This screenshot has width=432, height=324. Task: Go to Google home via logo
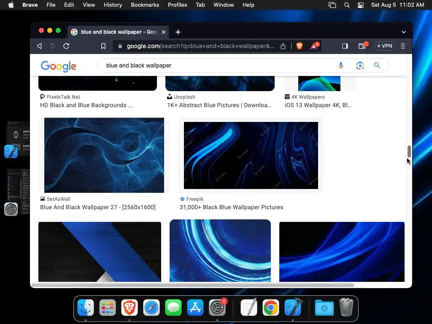58,66
